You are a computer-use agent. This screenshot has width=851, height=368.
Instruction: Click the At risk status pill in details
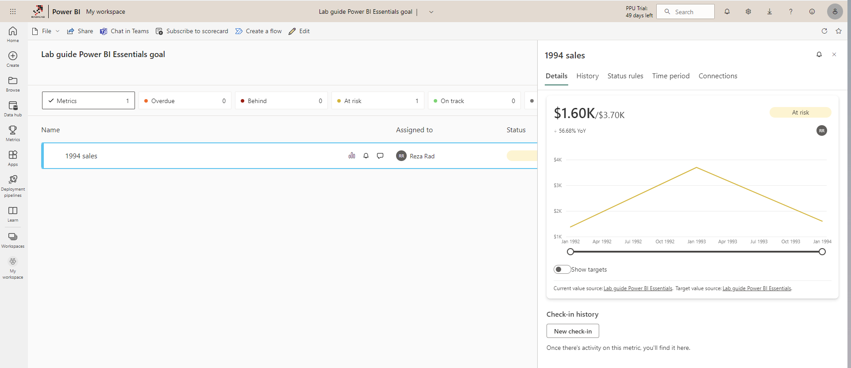800,112
